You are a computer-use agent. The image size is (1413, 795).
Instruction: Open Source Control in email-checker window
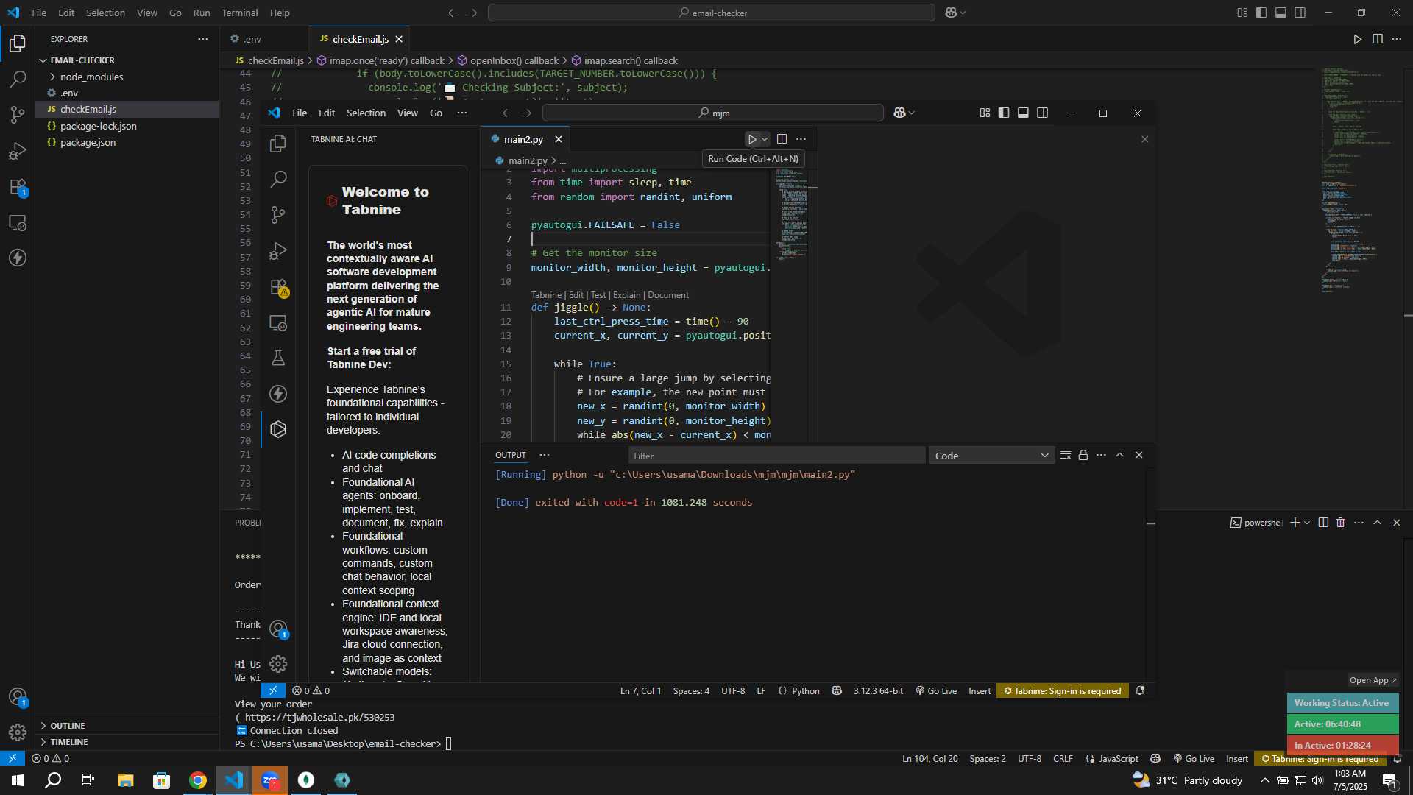18,114
